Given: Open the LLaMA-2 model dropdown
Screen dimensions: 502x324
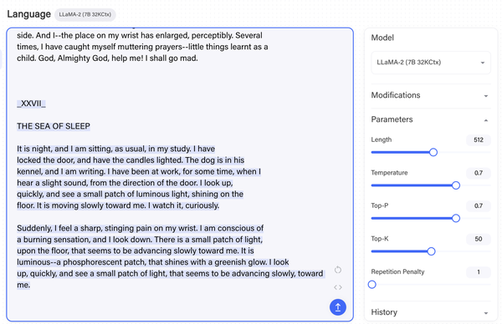Looking at the screenshot, I should (431, 63).
